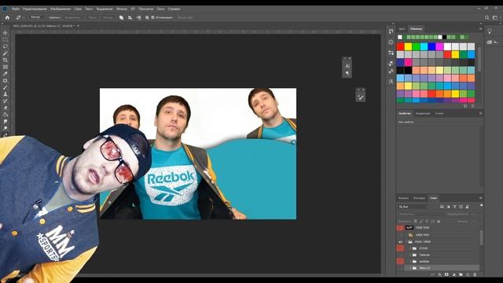Select the Move tool
The width and height of the screenshot is (503, 283).
6,33
